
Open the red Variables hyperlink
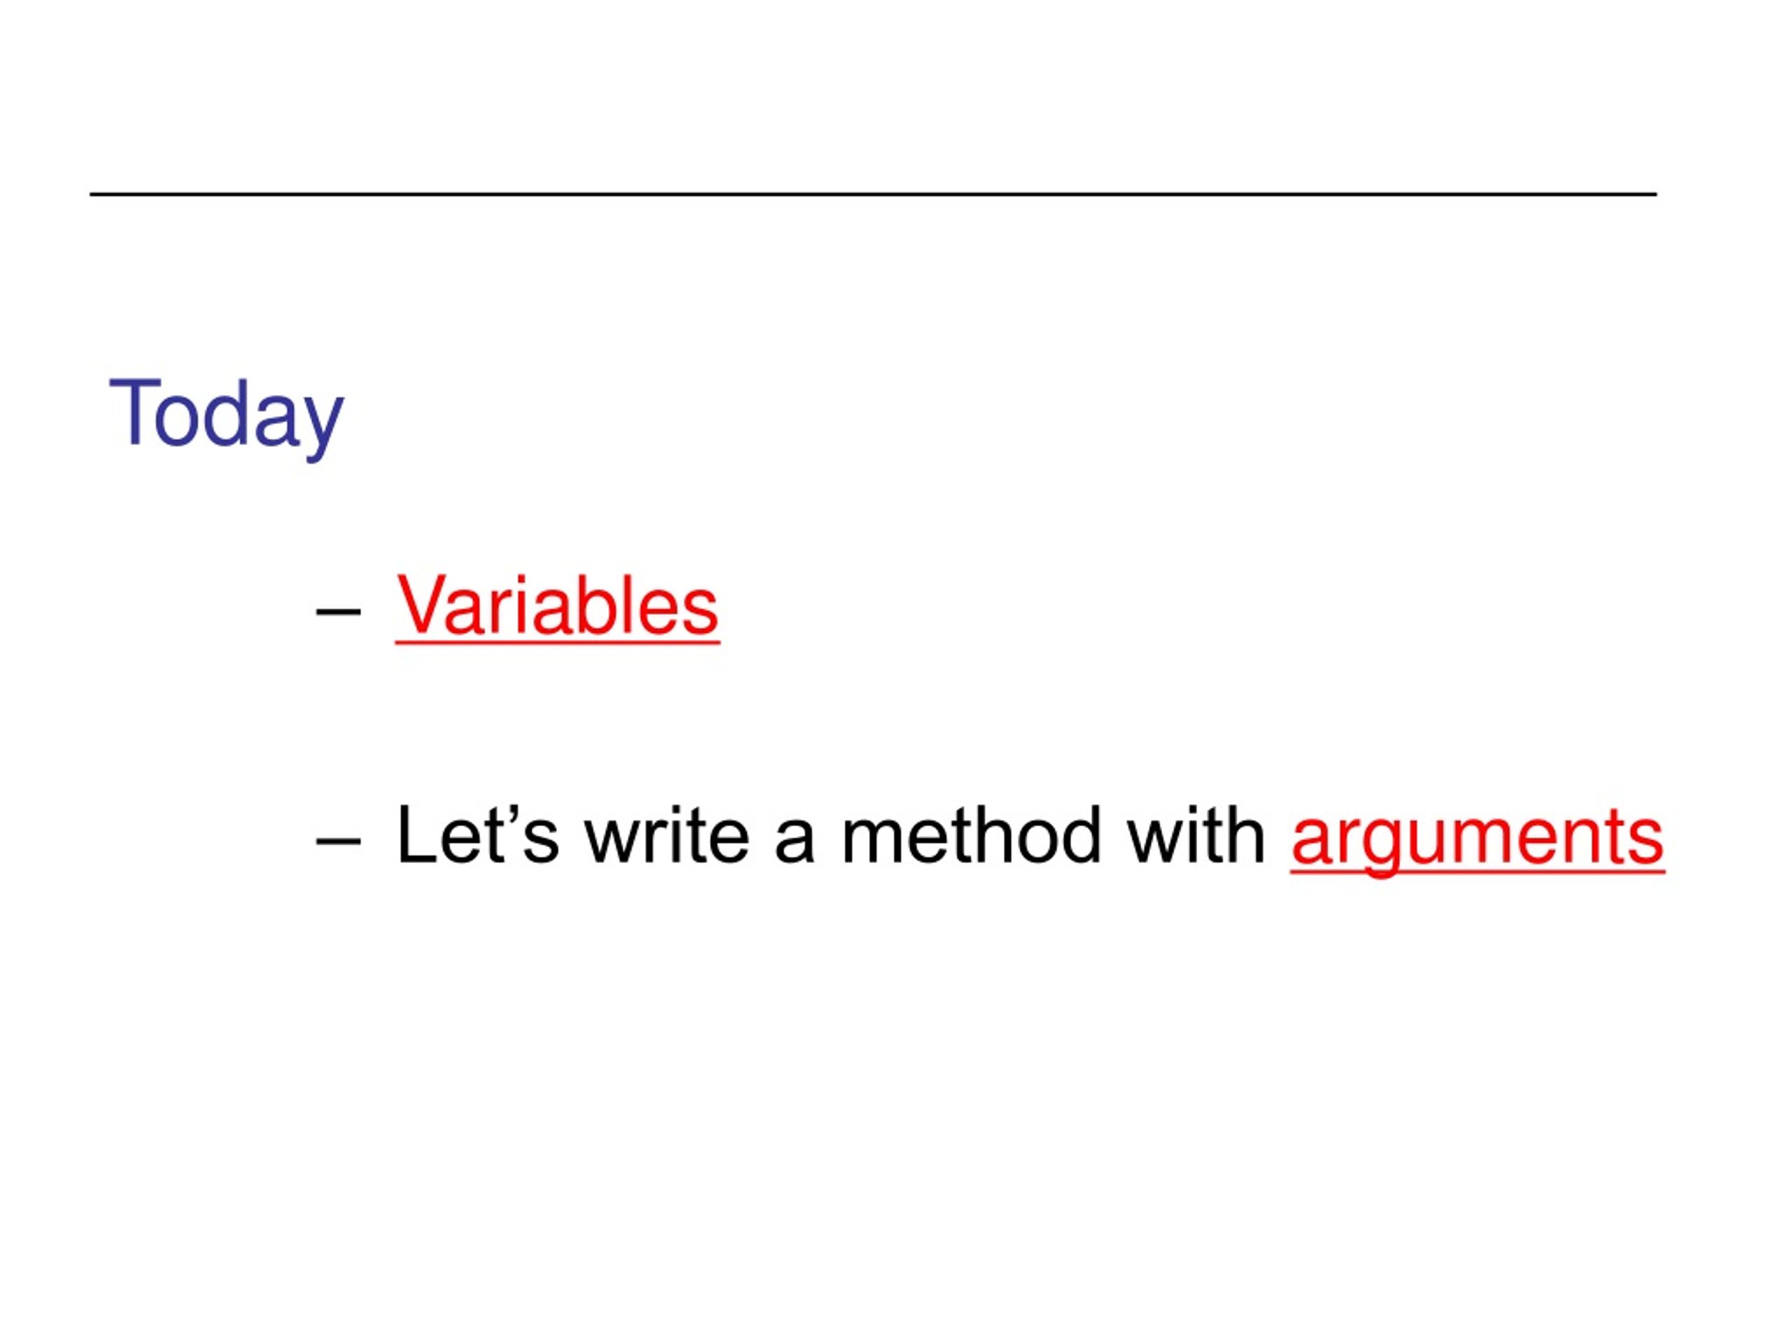(x=557, y=607)
